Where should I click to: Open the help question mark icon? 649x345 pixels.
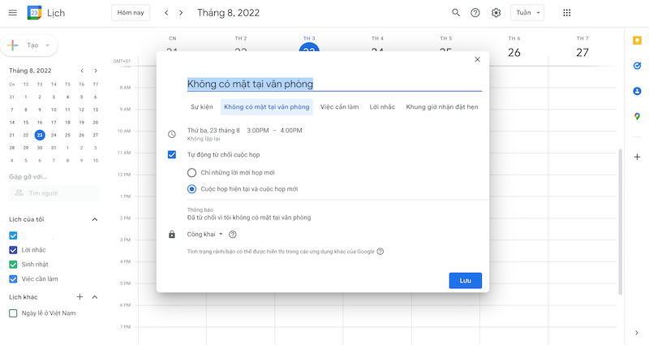click(475, 13)
